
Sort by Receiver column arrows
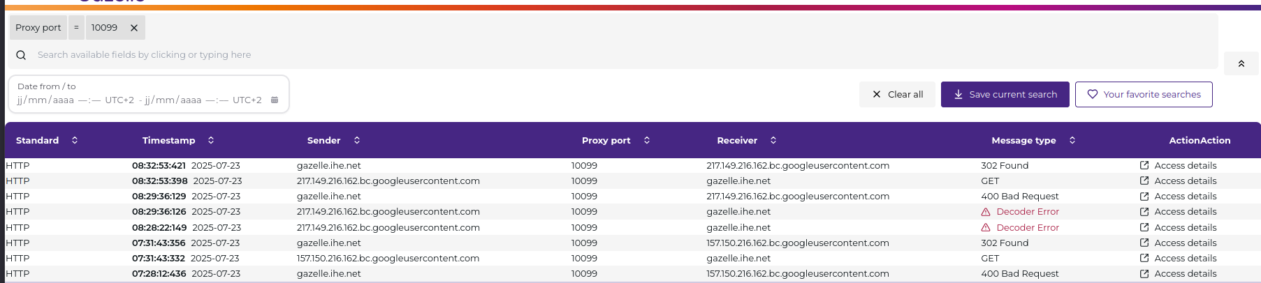(773, 140)
